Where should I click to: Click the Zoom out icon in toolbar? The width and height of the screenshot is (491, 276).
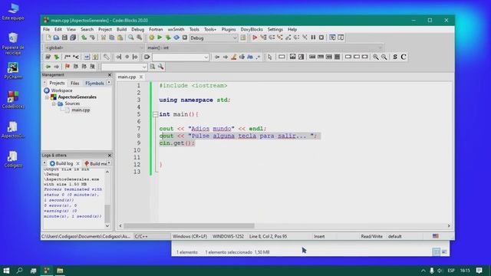(x=384, y=57)
